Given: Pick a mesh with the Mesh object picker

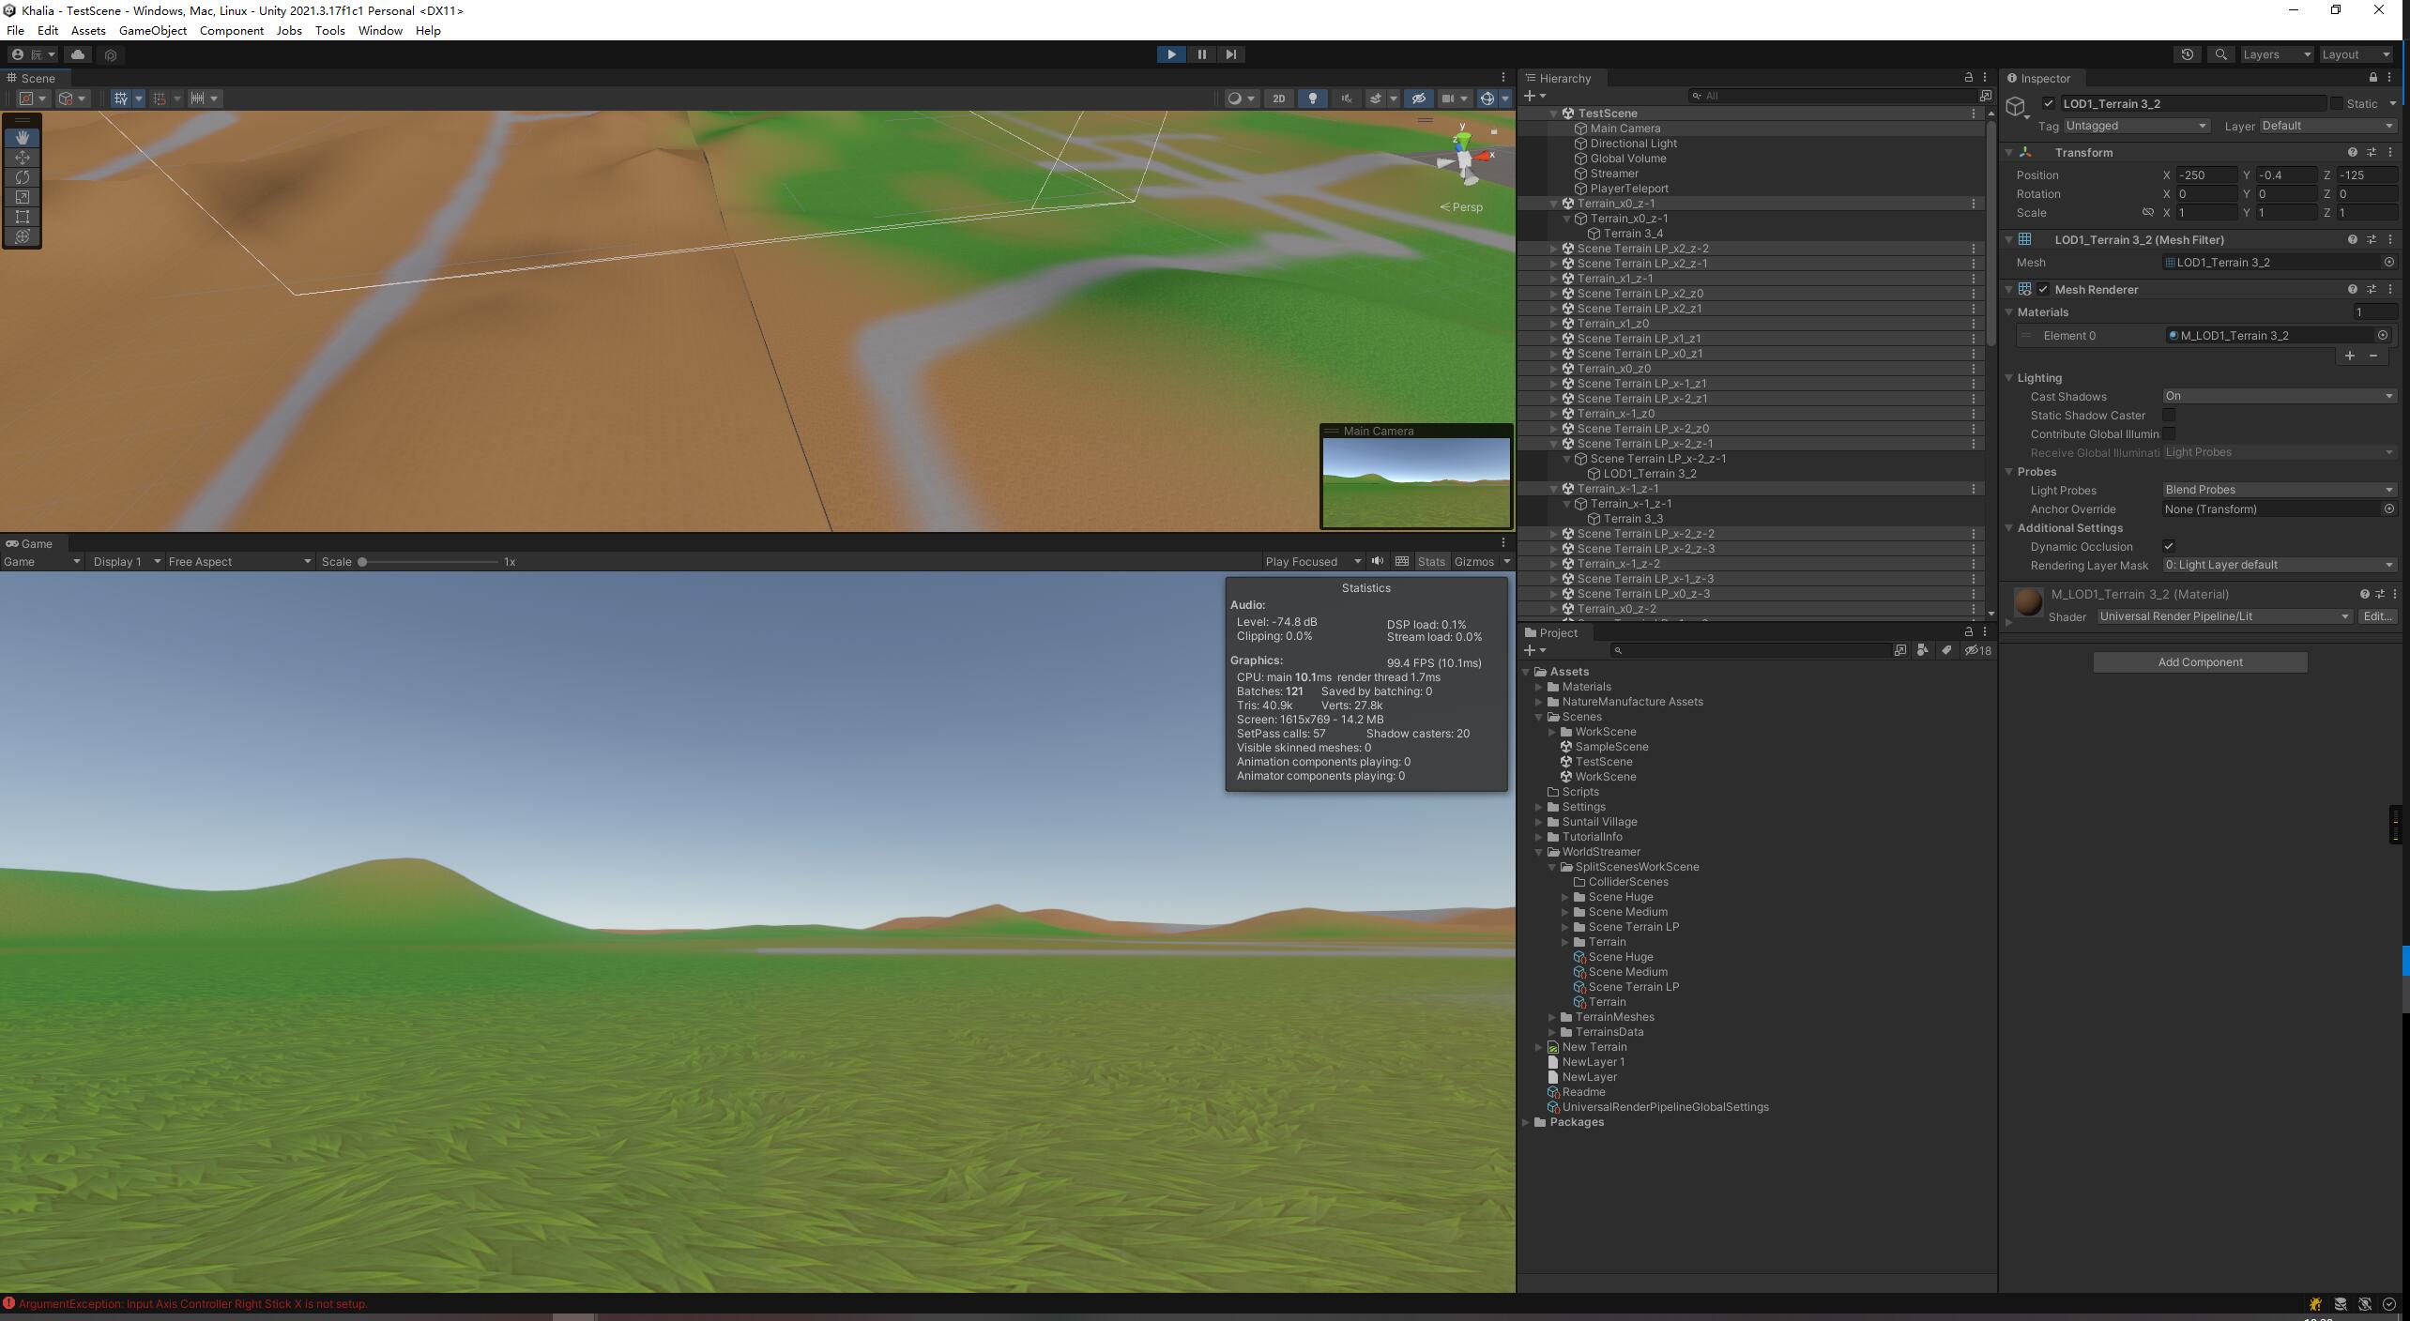Looking at the screenshot, I should point(2388,263).
